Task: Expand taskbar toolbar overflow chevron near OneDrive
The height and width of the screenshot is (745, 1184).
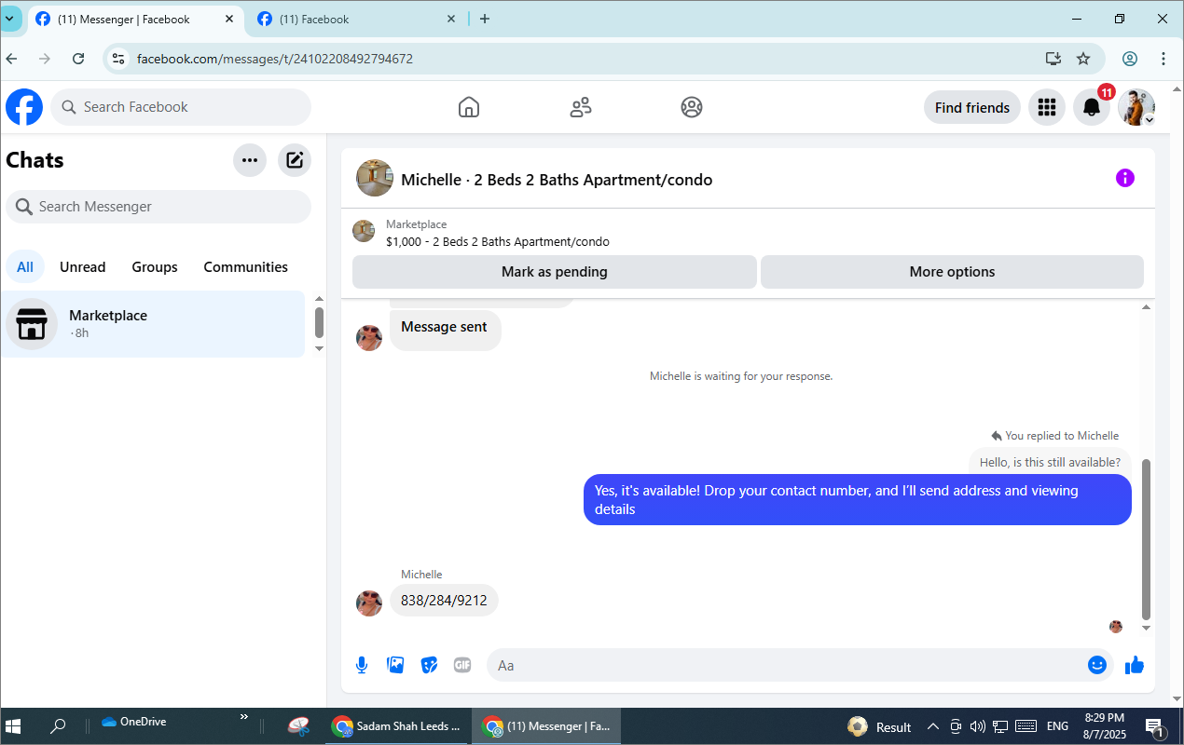Action: (243, 717)
